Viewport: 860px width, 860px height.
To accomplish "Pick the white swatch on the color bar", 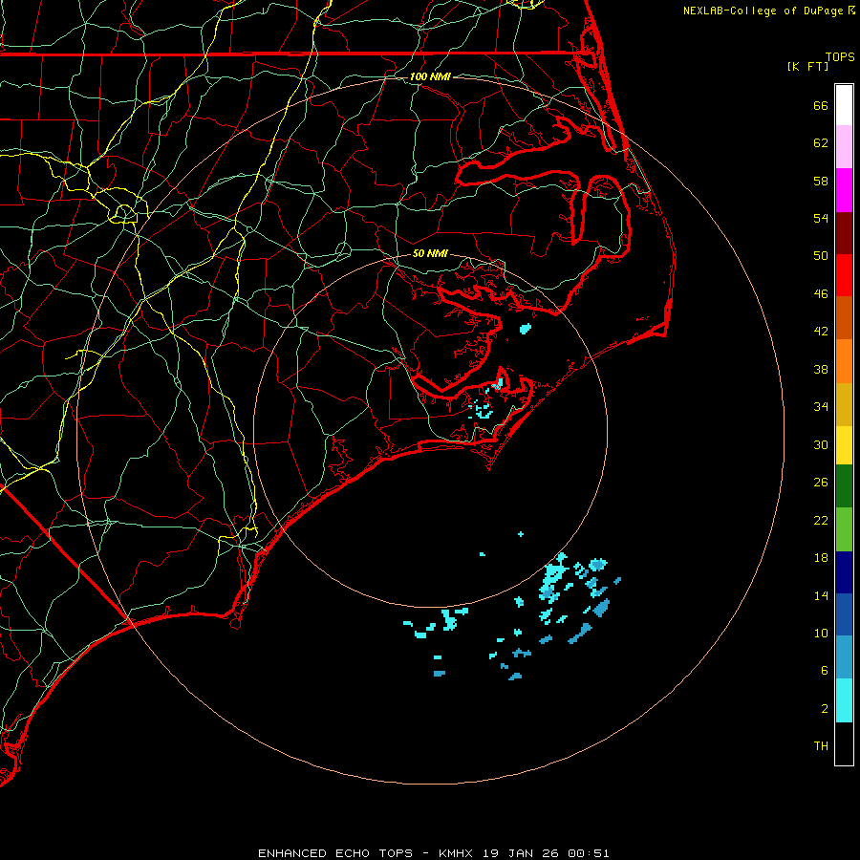I will click(844, 105).
